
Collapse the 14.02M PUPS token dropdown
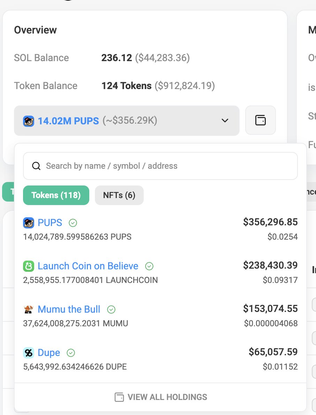pos(127,121)
